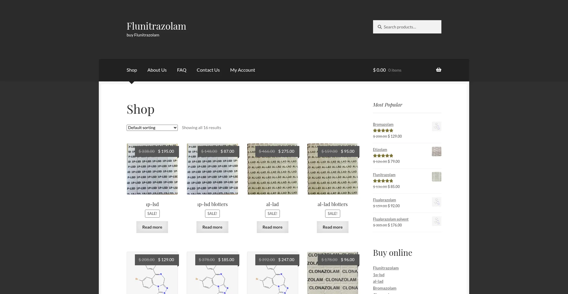The height and width of the screenshot is (294, 568).
Task: Select Read more under al-lad
Action: tap(272, 227)
